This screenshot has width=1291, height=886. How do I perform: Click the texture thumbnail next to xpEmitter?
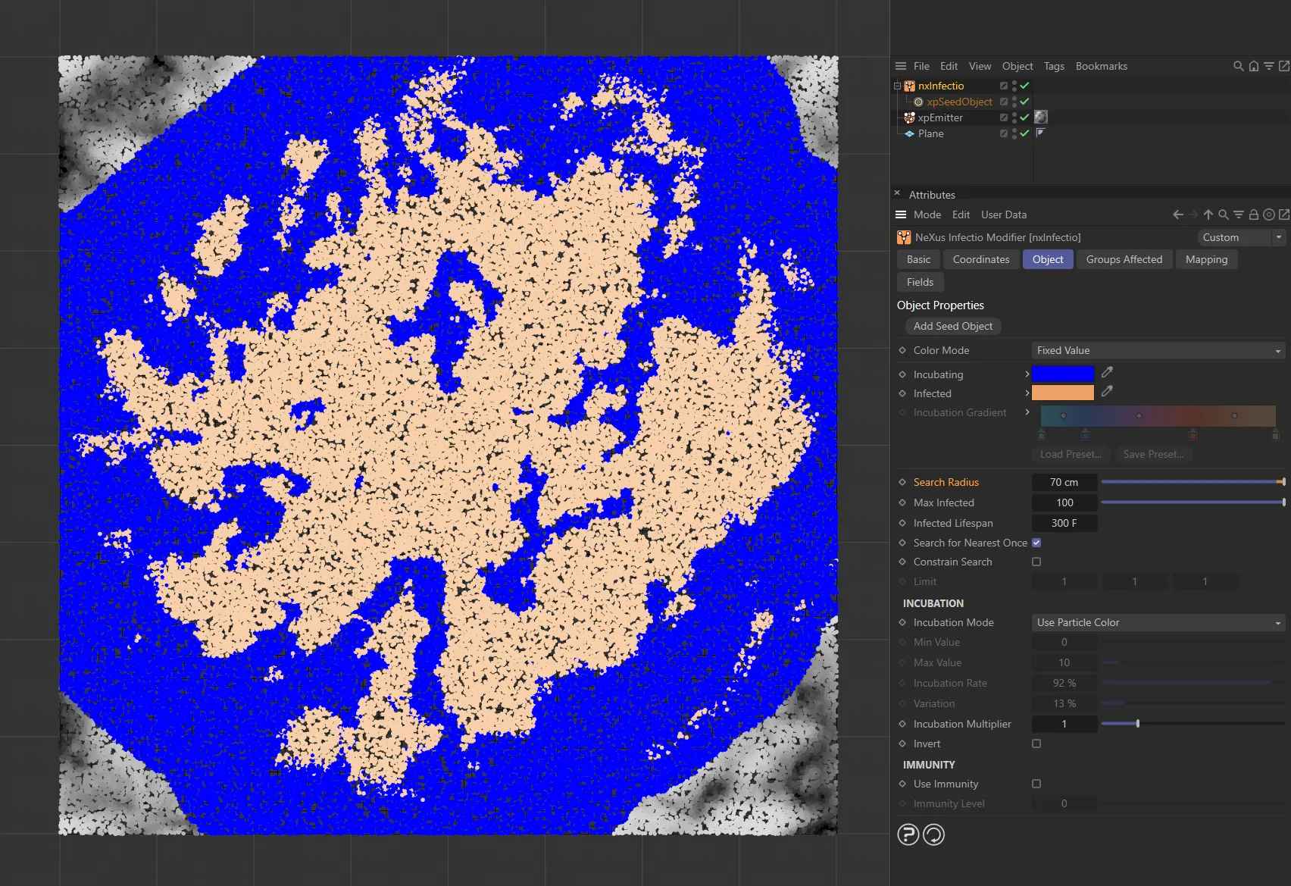[x=1041, y=117]
